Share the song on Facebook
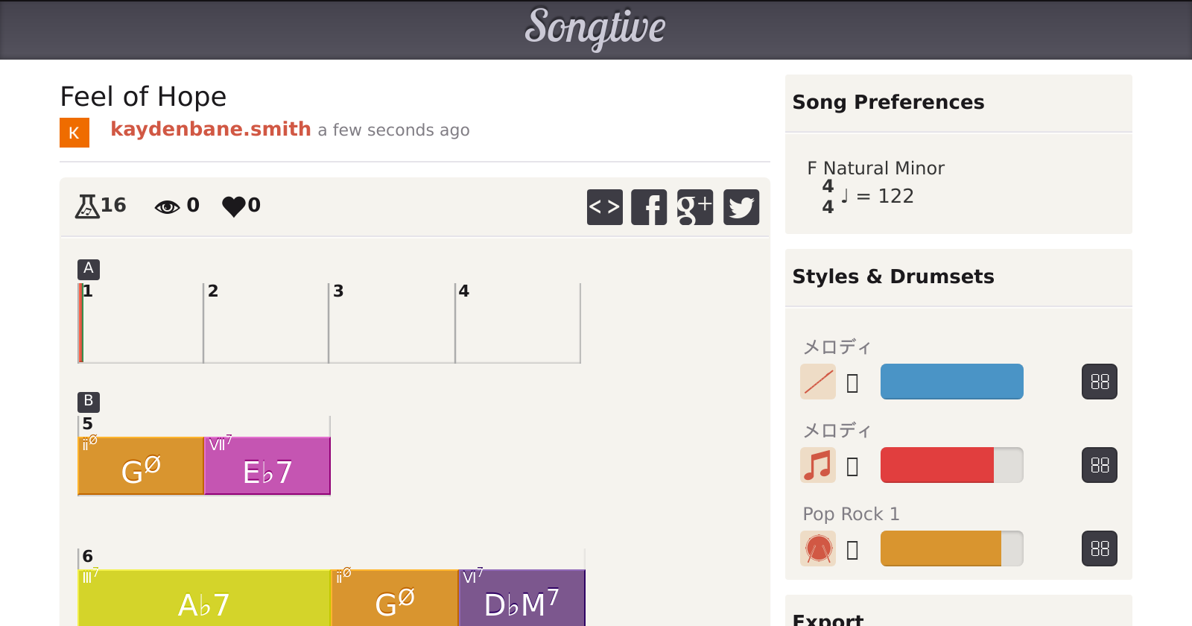Viewport: 1192px width, 626px height. (649, 207)
